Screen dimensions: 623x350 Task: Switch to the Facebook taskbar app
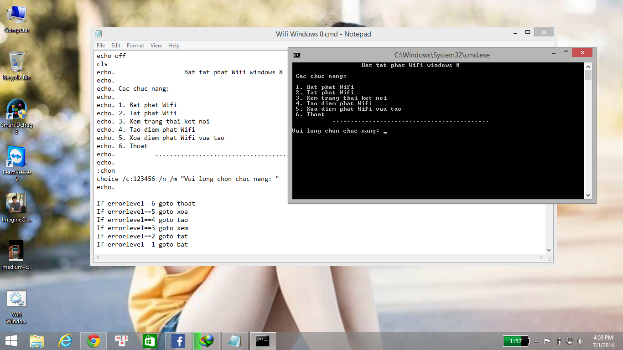pos(178,341)
